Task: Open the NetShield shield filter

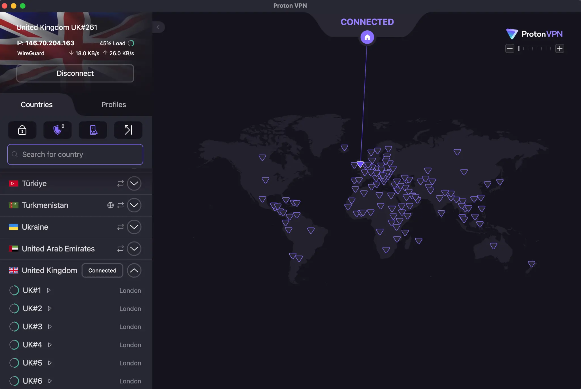Action: pyautogui.click(x=57, y=130)
